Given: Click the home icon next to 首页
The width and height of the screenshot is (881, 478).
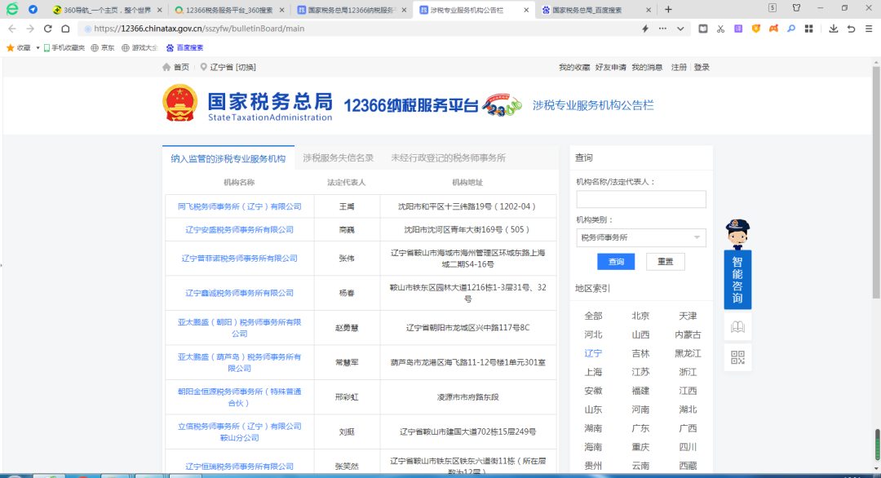Looking at the screenshot, I should [x=166, y=68].
